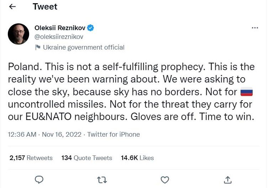Click the Tweet page heading
The height and width of the screenshot is (188, 269).
tap(45, 7)
